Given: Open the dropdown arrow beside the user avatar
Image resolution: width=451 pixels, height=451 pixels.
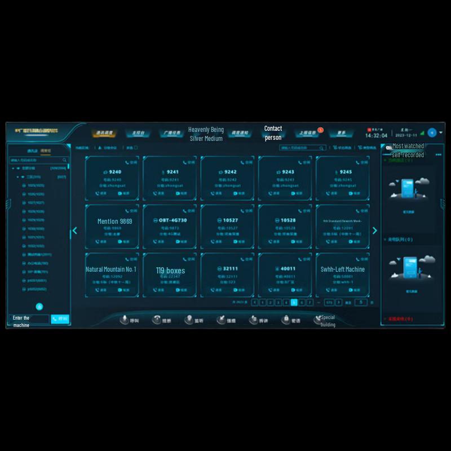Looking at the screenshot, I should coord(441,132).
